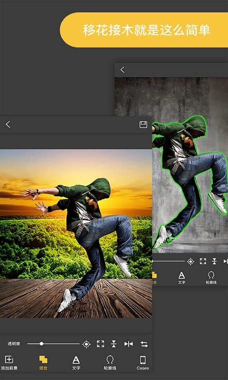
Task: Click the 透明度 opacity slider handle
Action: coord(41,343)
